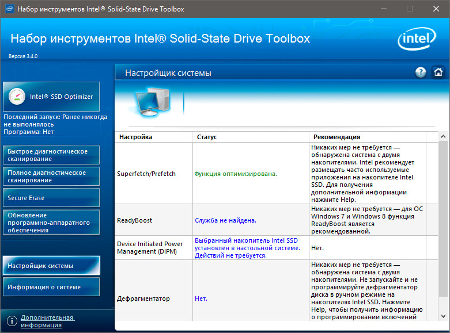Click the scroll up arrow of the table
Screen dimensions: 450x333
(443, 137)
